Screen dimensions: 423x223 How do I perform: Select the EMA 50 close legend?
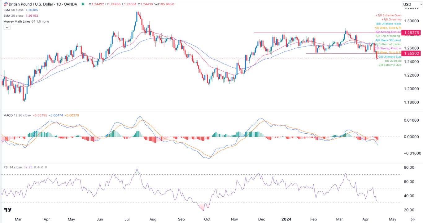14,10
